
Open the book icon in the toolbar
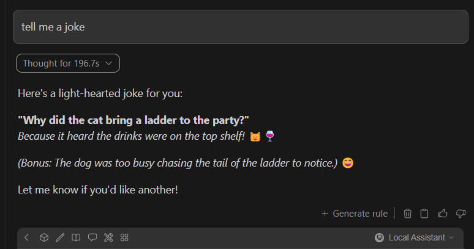(x=76, y=237)
